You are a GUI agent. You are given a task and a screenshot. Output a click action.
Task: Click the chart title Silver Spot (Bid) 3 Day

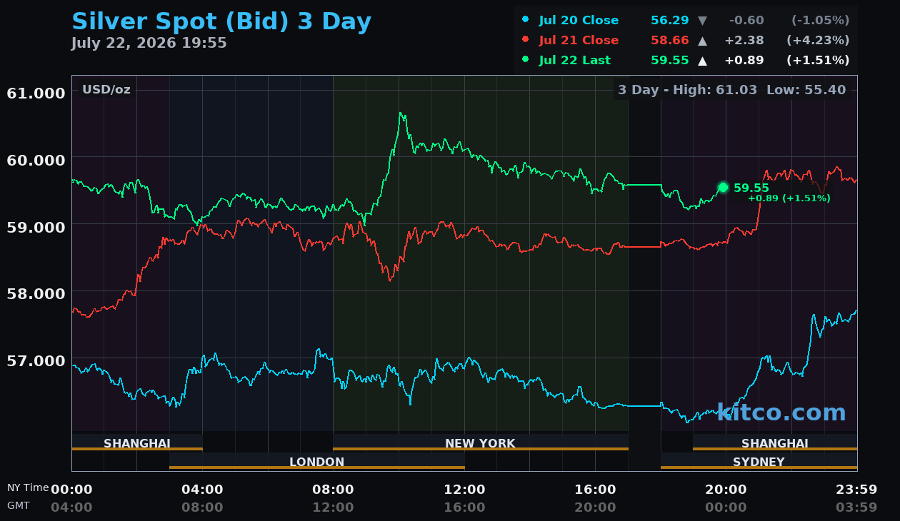coord(221,21)
